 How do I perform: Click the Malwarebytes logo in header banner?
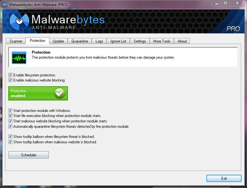tap(19, 22)
